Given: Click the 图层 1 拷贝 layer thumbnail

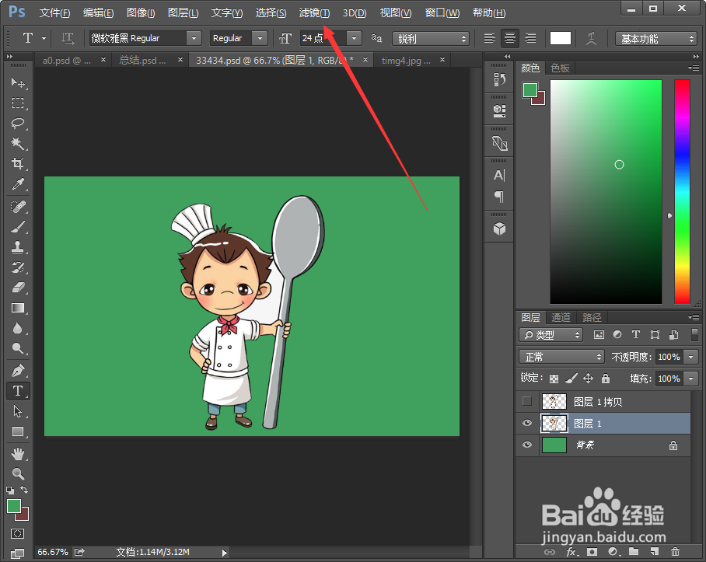Looking at the screenshot, I should click(554, 401).
